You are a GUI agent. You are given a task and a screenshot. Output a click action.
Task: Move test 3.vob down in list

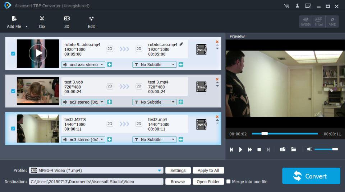coord(217,86)
